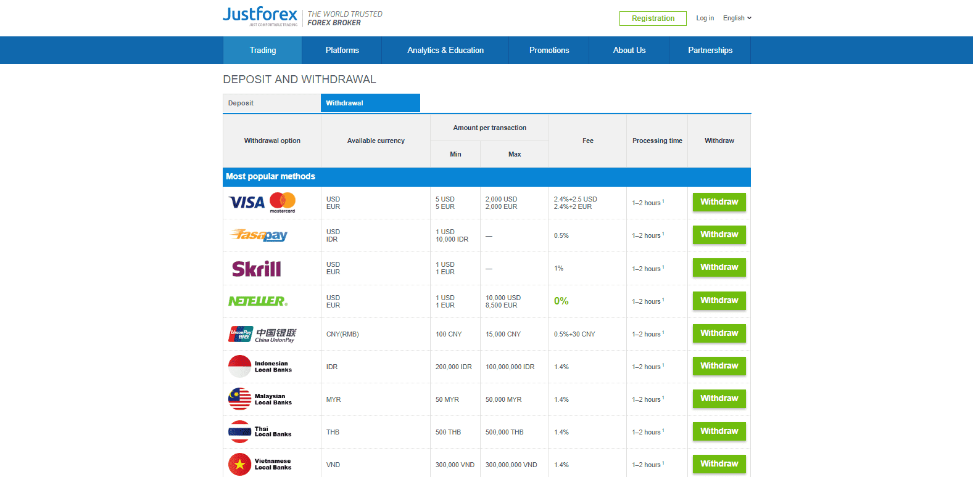Click the Log in link
The width and height of the screenshot is (973, 477).
coord(705,18)
